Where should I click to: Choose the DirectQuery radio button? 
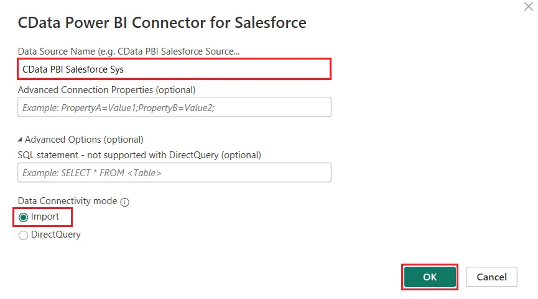[24, 235]
